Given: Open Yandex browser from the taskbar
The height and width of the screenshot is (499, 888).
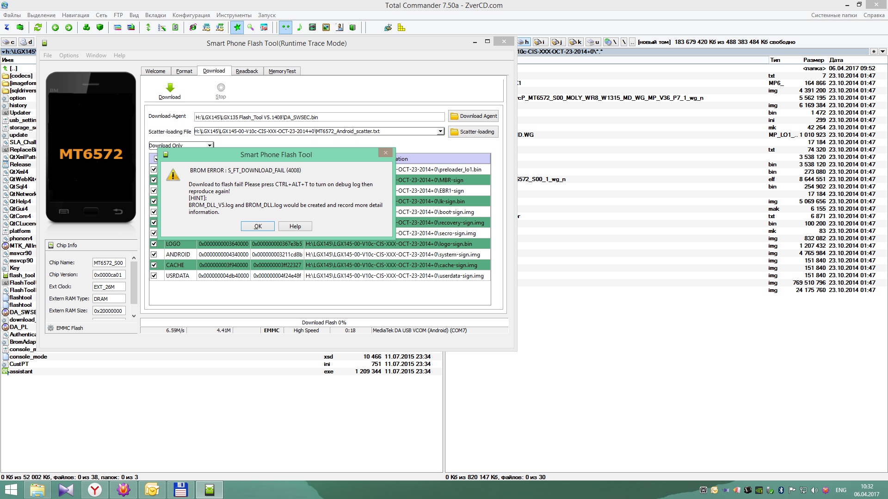Looking at the screenshot, I should [95, 490].
